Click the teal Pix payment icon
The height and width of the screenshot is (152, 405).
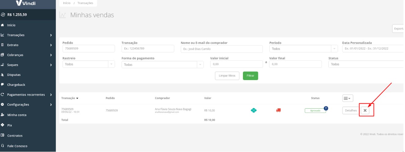tap(254, 110)
